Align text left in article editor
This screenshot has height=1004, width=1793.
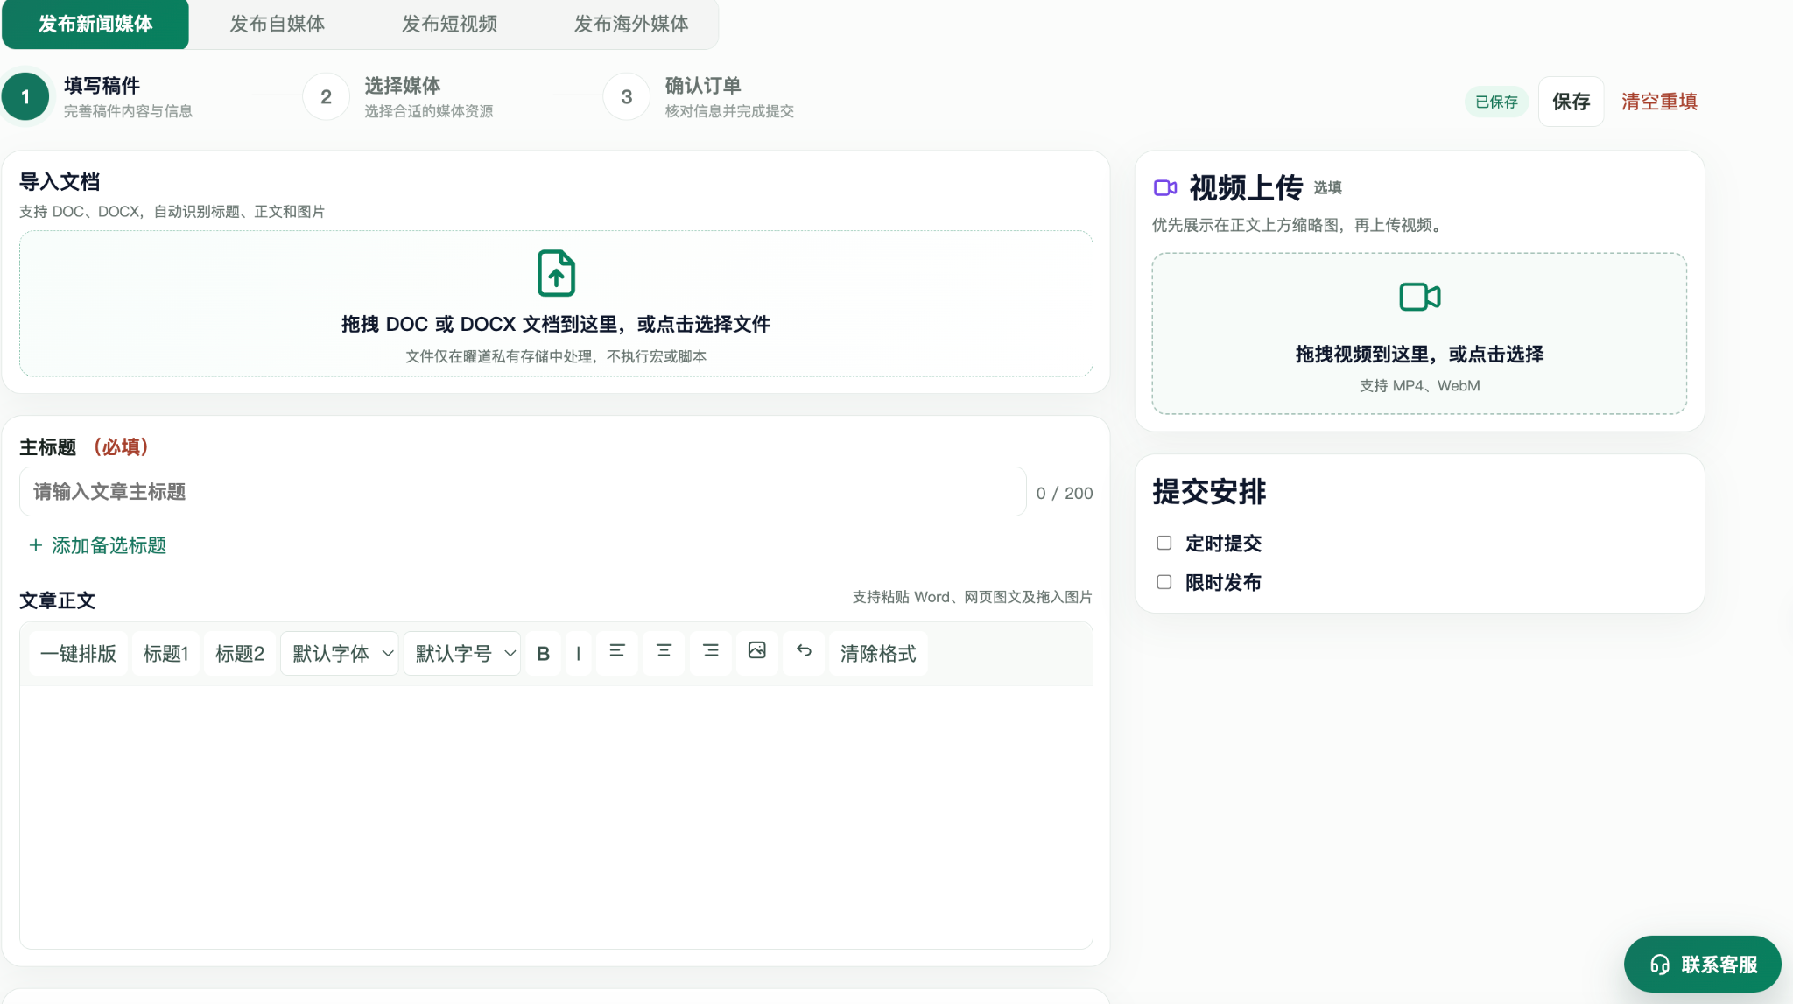[x=617, y=651]
